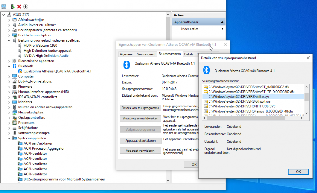Viewport: 317px width, 193px height.
Task: Switch to the Algemeen tab
Action: click(126, 55)
